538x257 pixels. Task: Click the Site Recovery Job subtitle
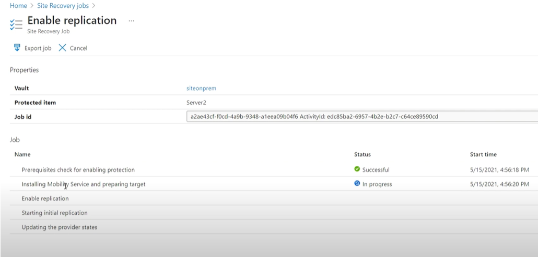49,31
